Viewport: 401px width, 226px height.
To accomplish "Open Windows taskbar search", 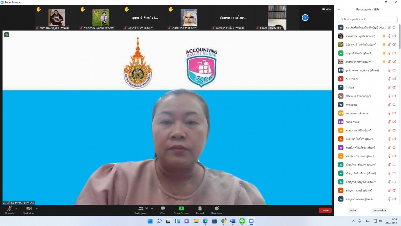I will coord(159,221).
